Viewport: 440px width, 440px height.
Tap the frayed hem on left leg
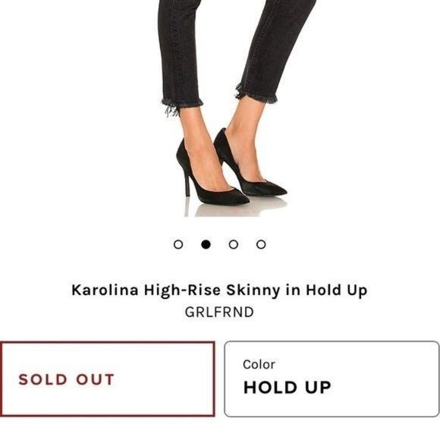coord(182,105)
